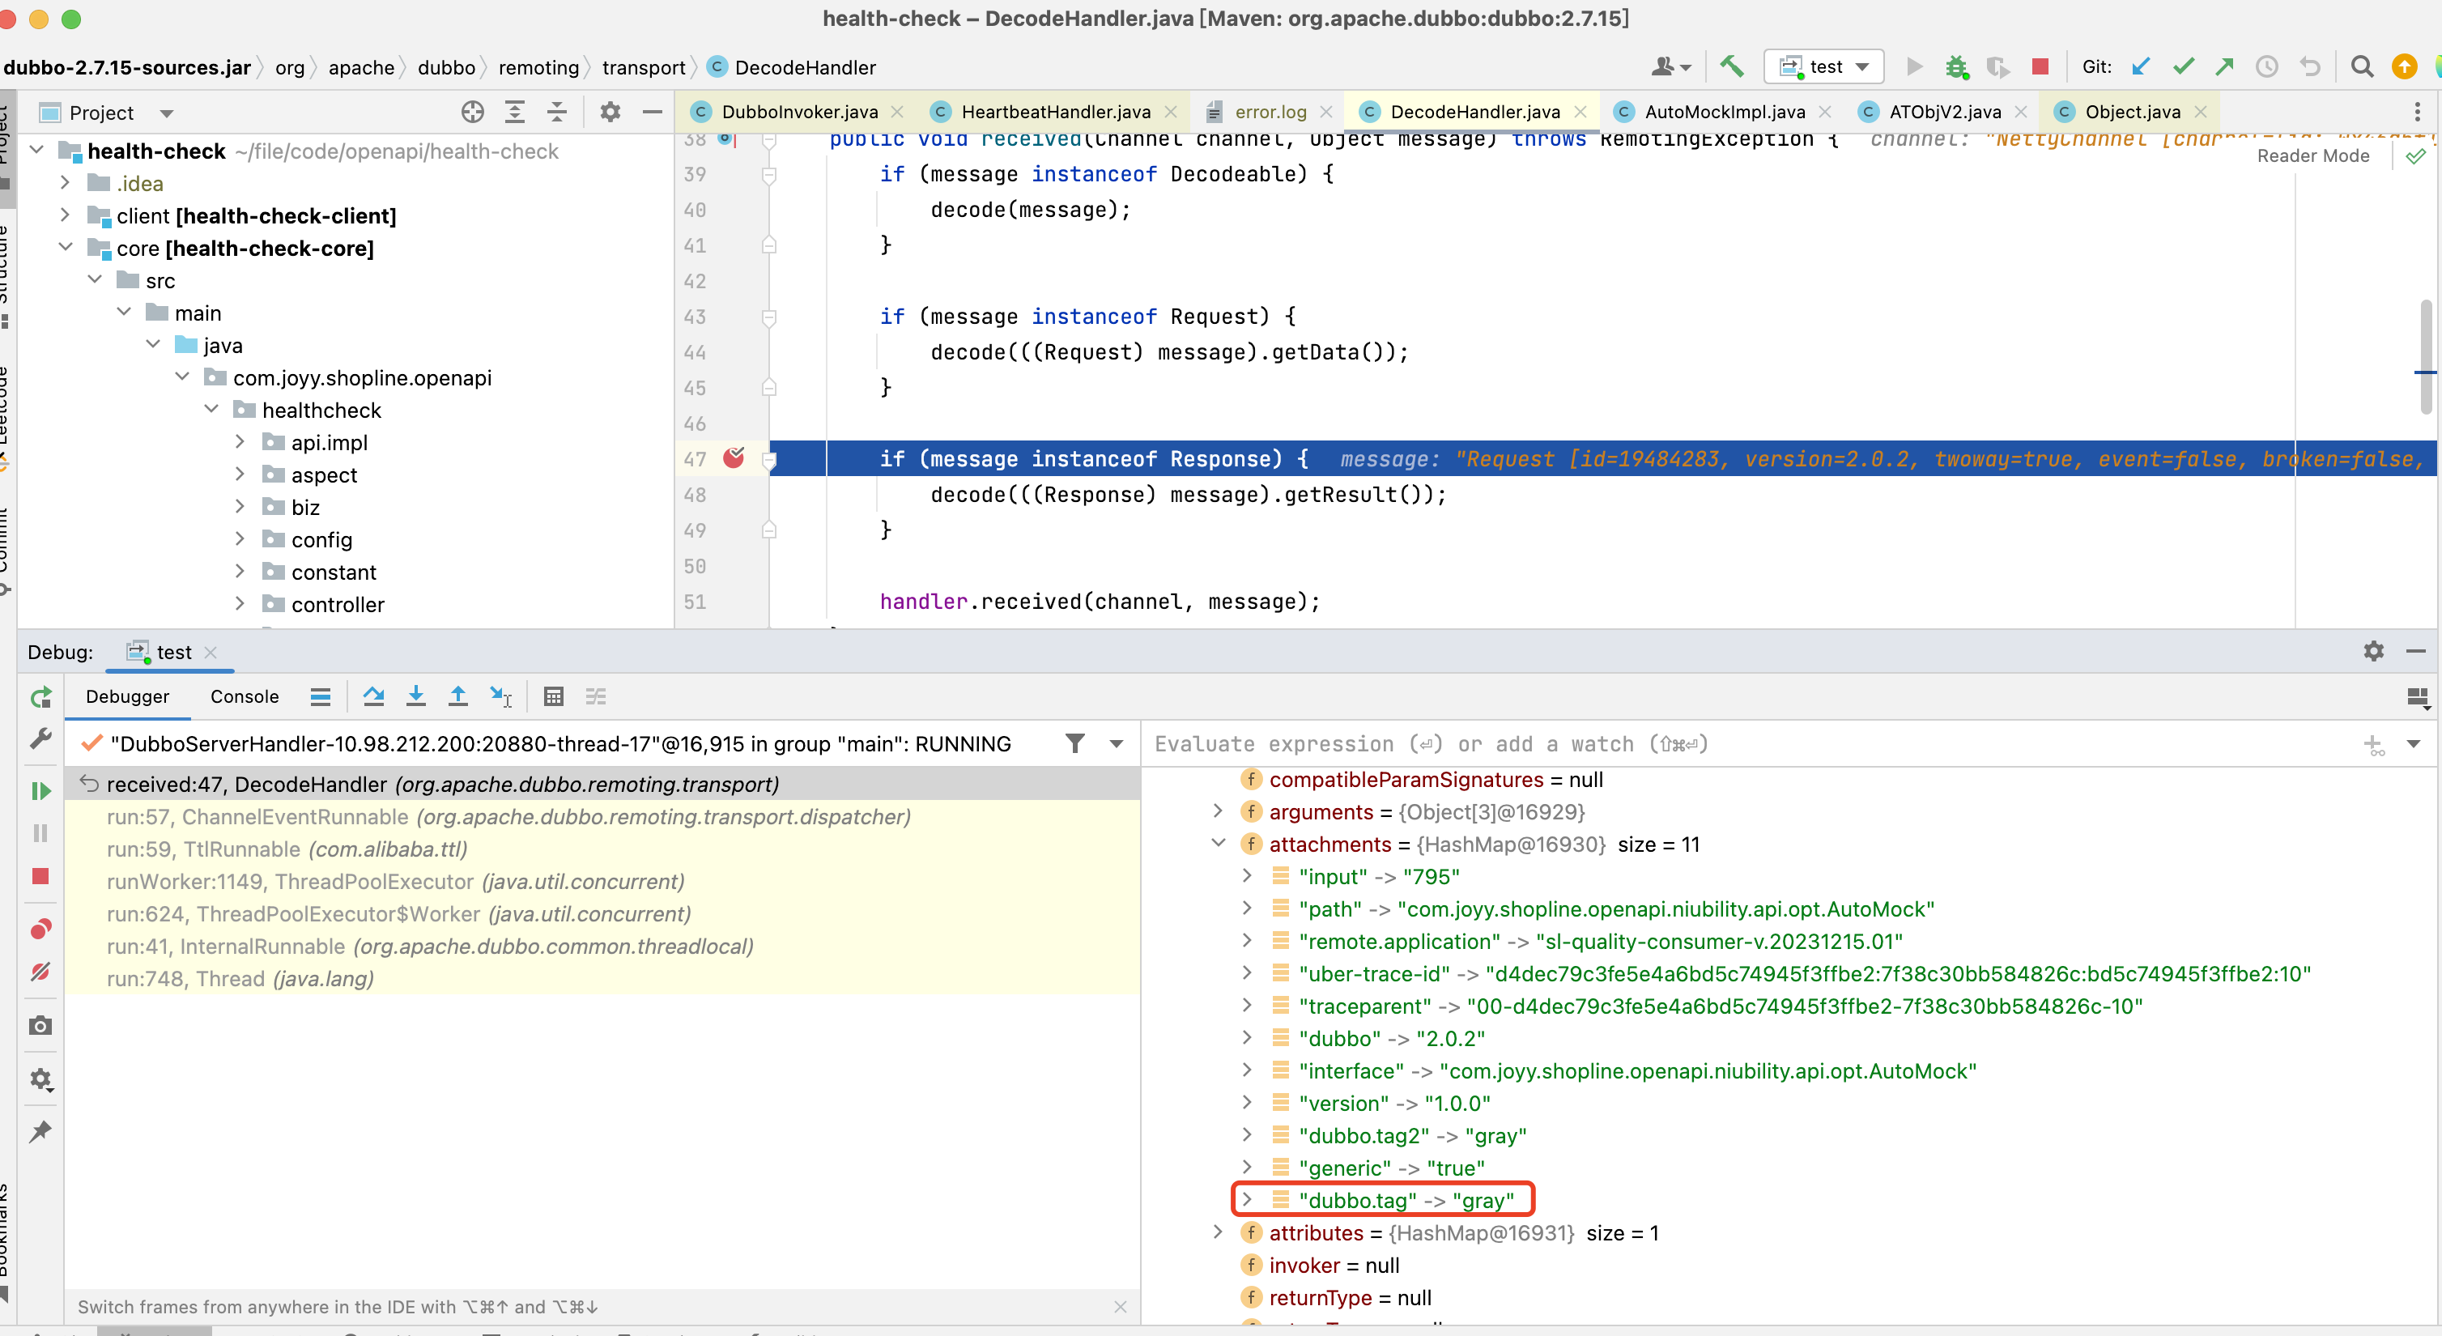This screenshot has width=2442, height=1336.
Task: Click Rerun test icon in debug sidebar
Action: (40, 699)
